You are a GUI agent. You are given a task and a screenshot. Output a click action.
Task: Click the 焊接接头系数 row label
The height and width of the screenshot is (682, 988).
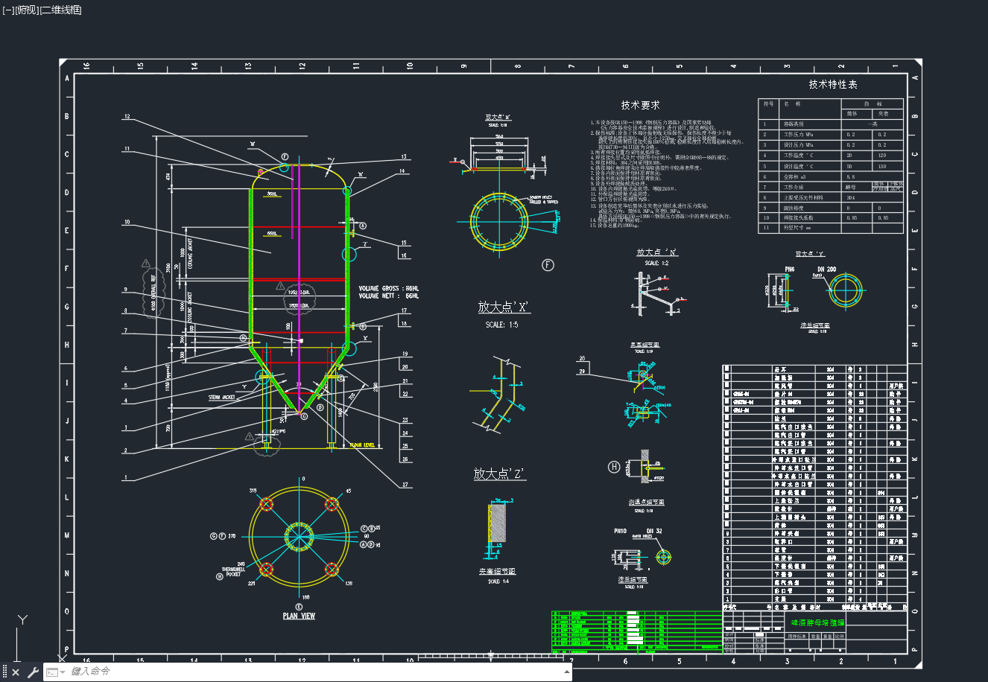(x=799, y=217)
